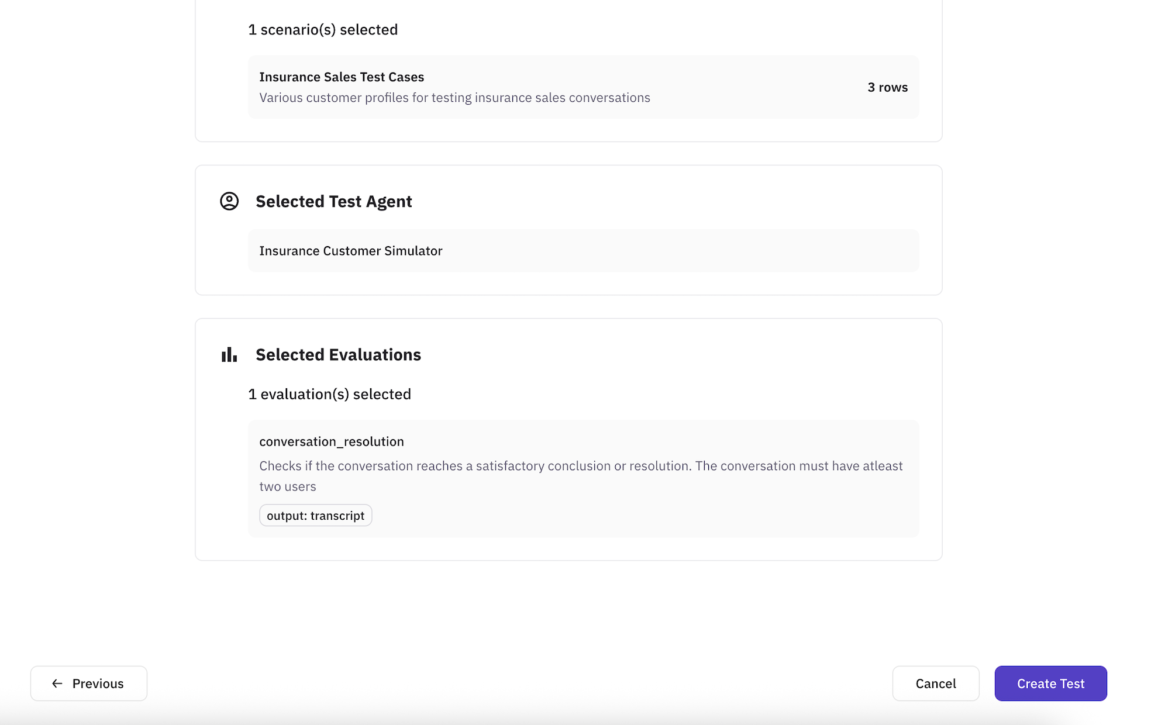Click the bar chart icon beside Selected Evaluations
This screenshot has width=1158, height=725.
(229, 354)
